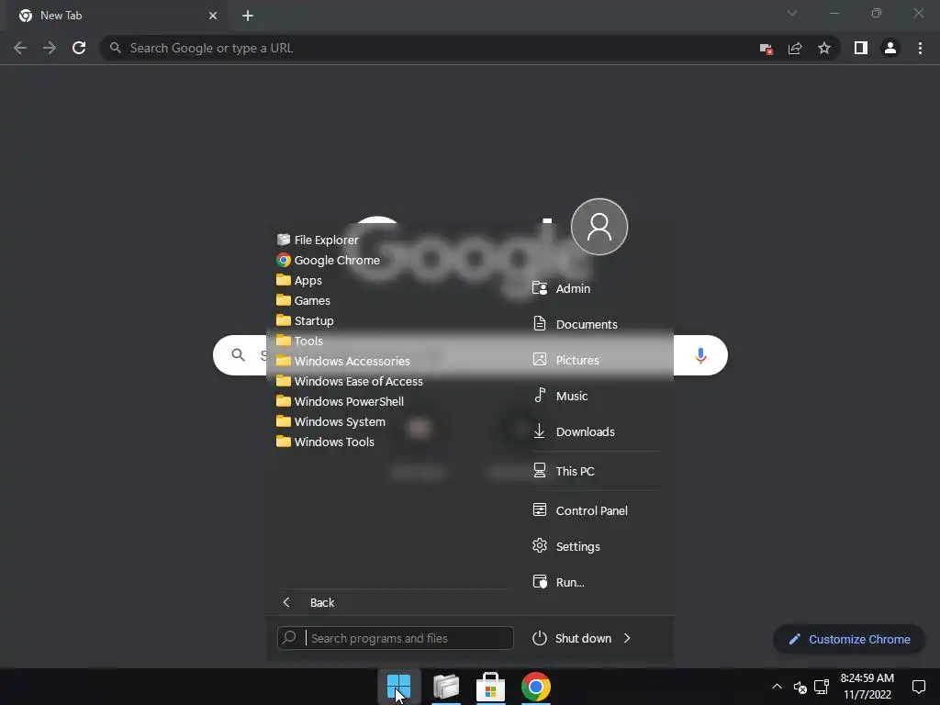Expand the Apps folder
Image resolution: width=940 pixels, height=705 pixels.
pyautogui.click(x=299, y=281)
